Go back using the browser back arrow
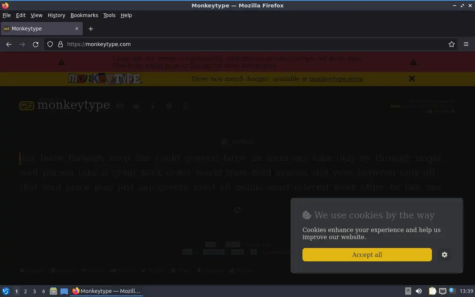The height and width of the screenshot is (297, 475). [9, 44]
